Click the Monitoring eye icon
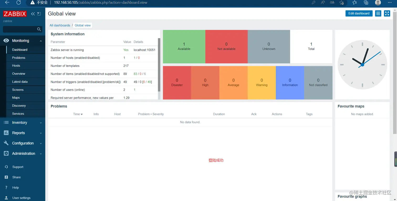 pyautogui.click(x=6, y=41)
